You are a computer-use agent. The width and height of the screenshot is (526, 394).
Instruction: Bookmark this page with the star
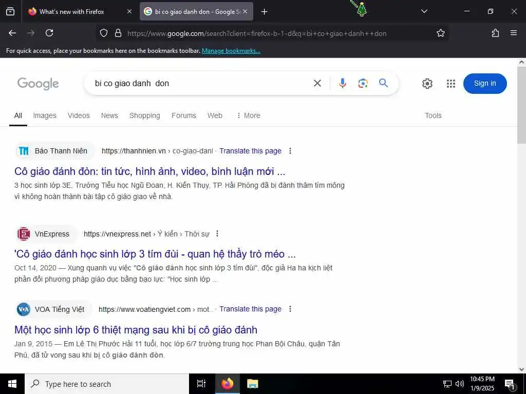pyautogui.click(x=440, y=33)
